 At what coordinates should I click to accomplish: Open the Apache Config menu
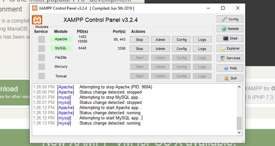(181, 39)
